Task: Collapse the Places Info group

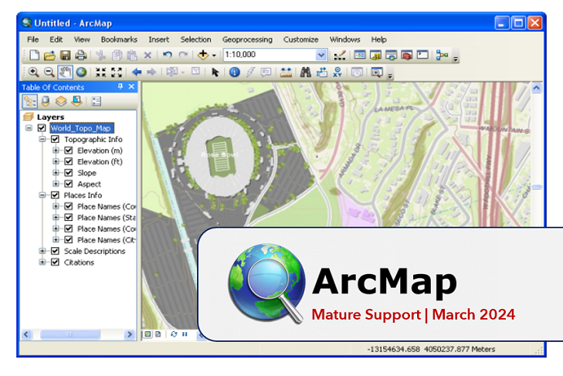Action: pos(42,195)
